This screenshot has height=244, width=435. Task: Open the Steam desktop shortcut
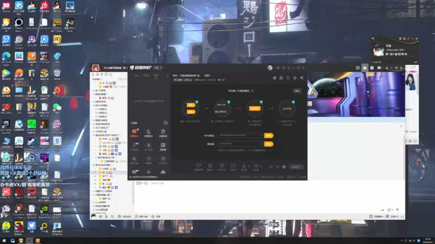(x=32, y=143)
